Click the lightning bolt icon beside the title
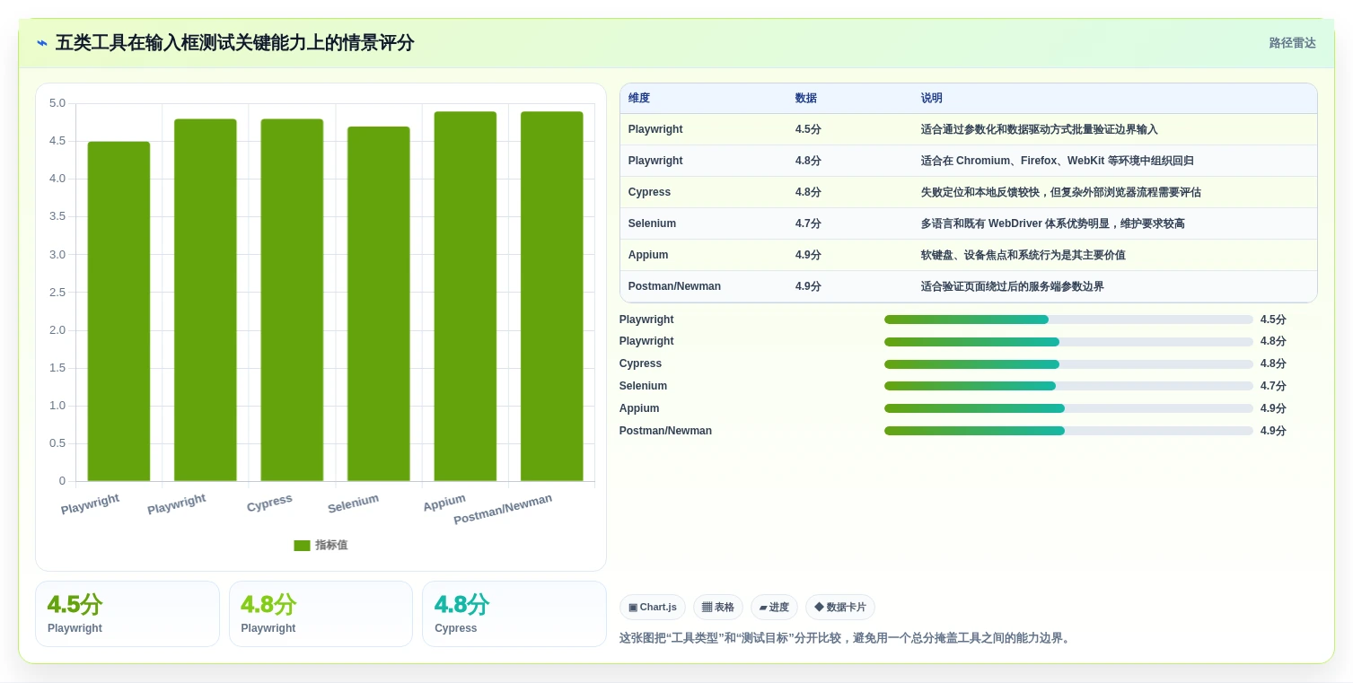Screen dimensions: 1353x683 [42, 43]
